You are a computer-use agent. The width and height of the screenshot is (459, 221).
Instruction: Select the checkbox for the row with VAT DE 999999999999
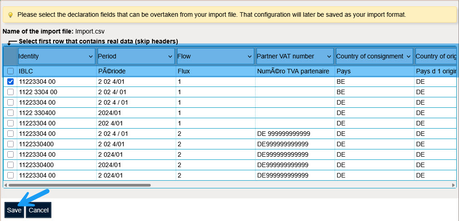10,134
